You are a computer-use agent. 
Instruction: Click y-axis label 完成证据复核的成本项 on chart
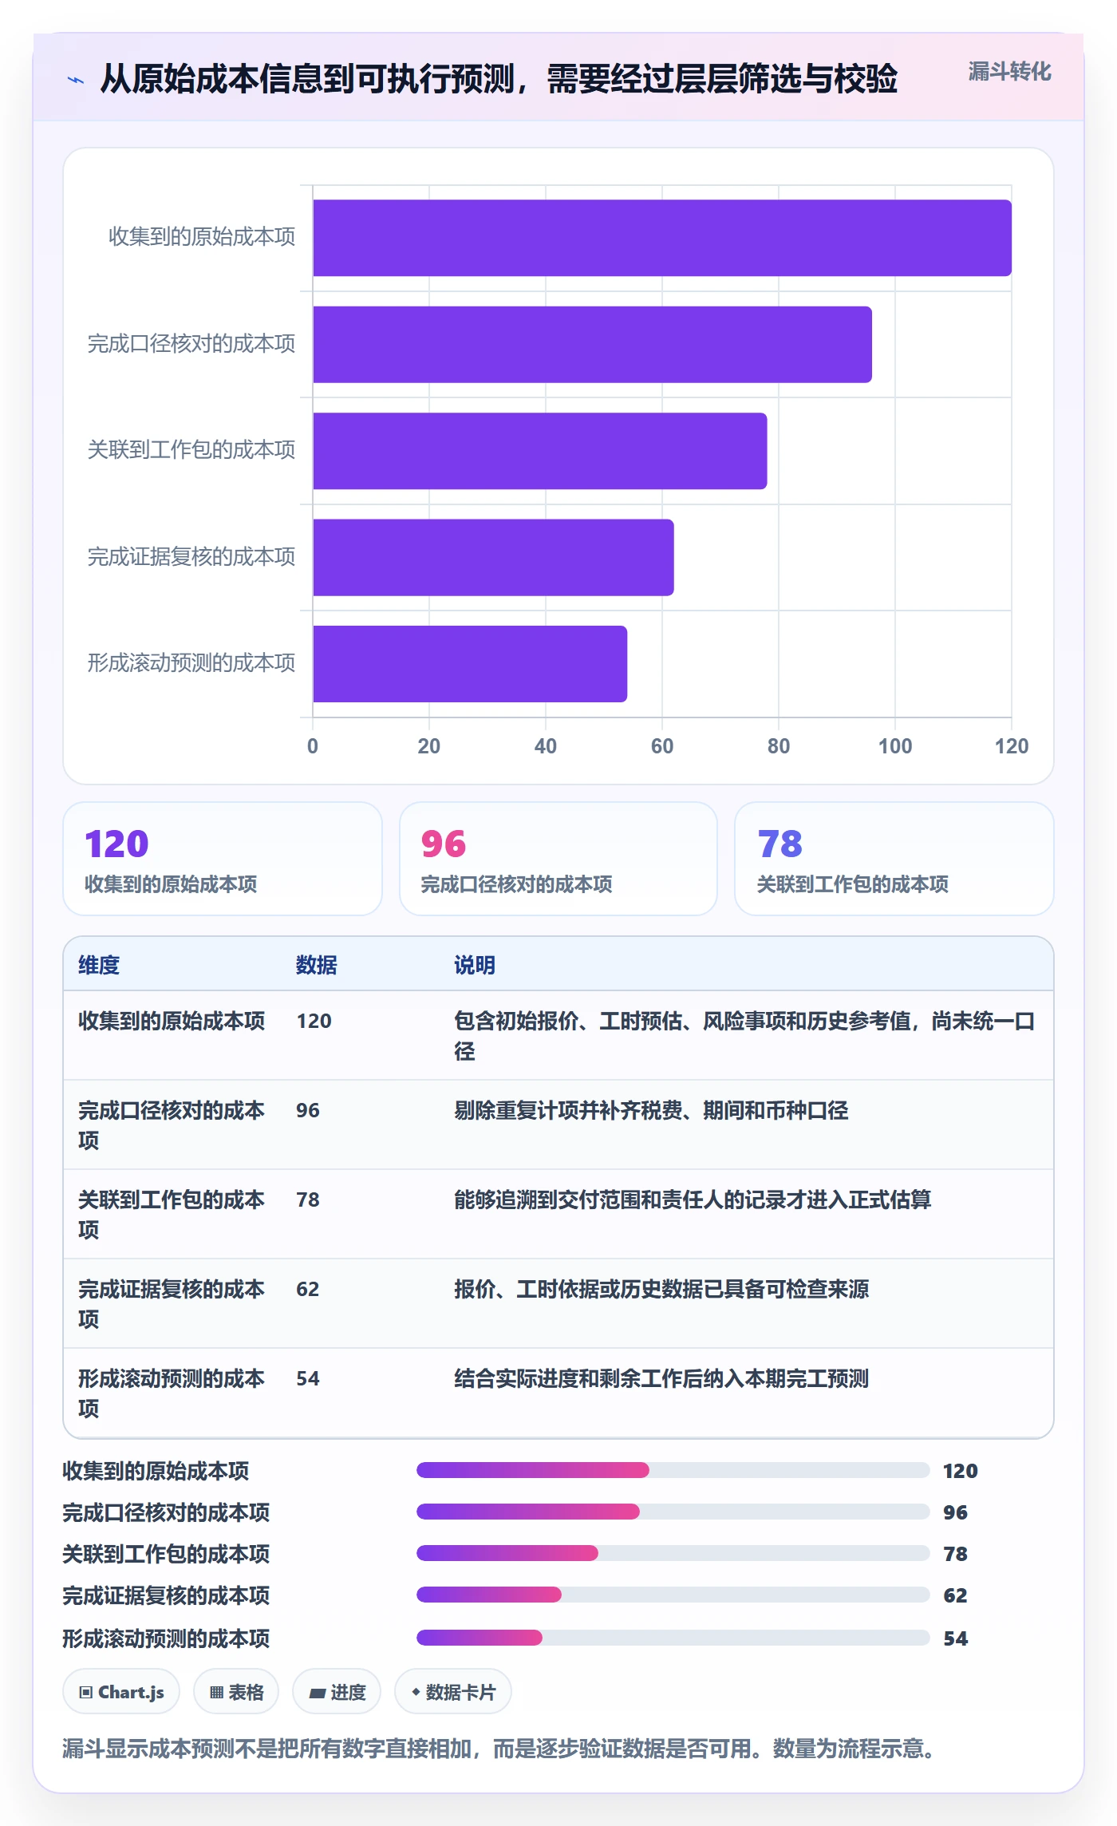pos(191,556)
